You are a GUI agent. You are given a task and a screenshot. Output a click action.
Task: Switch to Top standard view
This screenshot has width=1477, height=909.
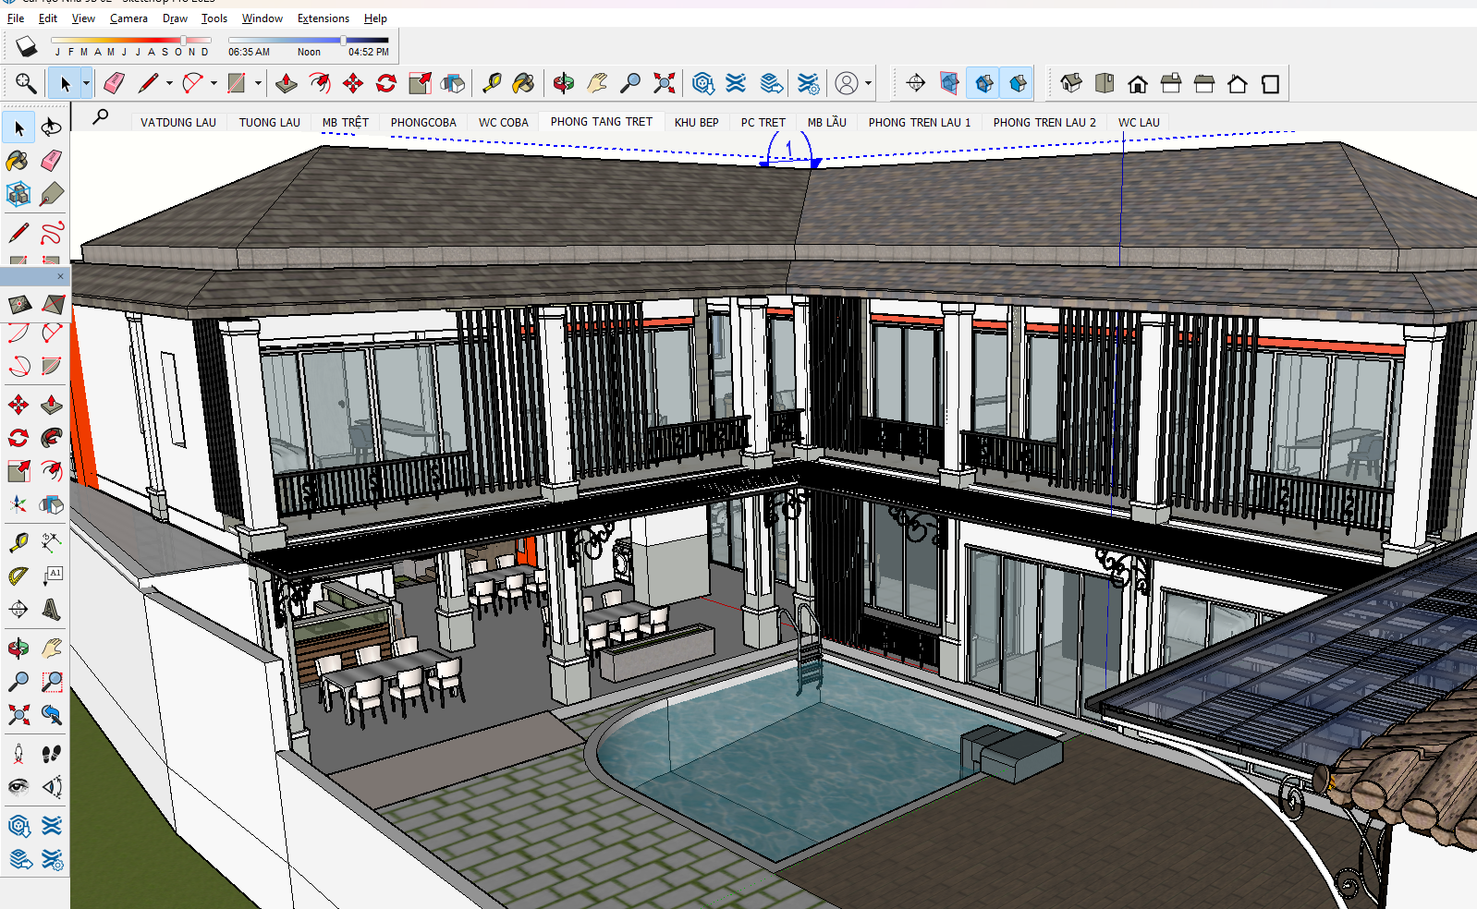[1105, 83]
